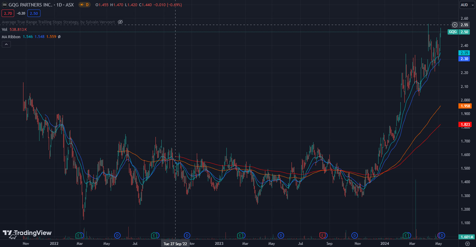Screen dimensions: 476x247
Task: Click the H1.470 high value in the header
Action: (x=117, y=5)
